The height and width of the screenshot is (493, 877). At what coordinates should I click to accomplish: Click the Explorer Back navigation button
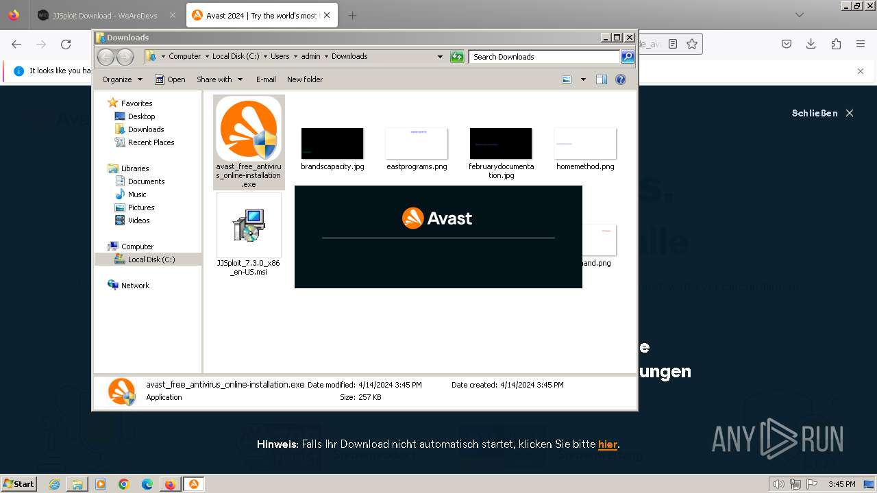(x=106, y=57)
